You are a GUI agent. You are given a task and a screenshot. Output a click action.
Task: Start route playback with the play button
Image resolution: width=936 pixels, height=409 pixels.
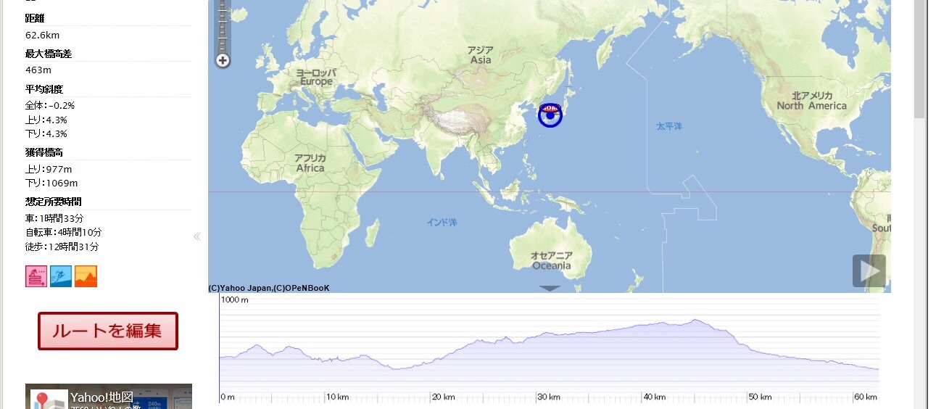(869, 270)
